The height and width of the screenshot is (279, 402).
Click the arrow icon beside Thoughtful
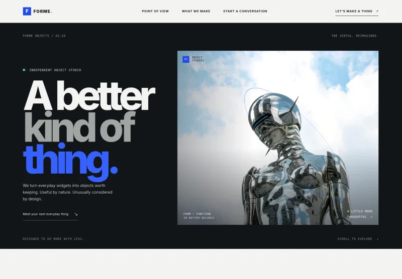371,217
